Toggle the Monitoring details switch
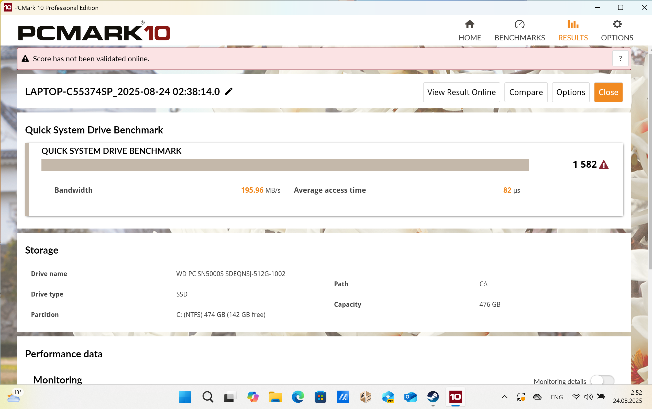The height and width of the screenshot is (409, 652). coord(602,380)
